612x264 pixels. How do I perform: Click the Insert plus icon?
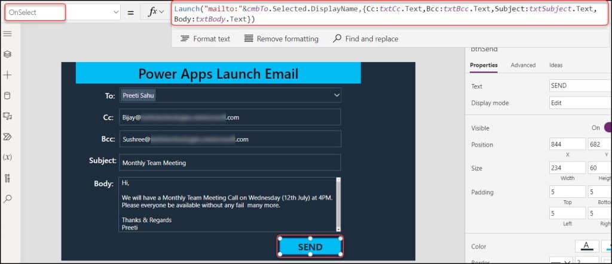[x=7, y=75]
